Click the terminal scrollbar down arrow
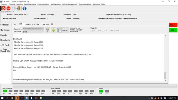The image size is (178, 100). pyautogui.click(x=165, y=80)
